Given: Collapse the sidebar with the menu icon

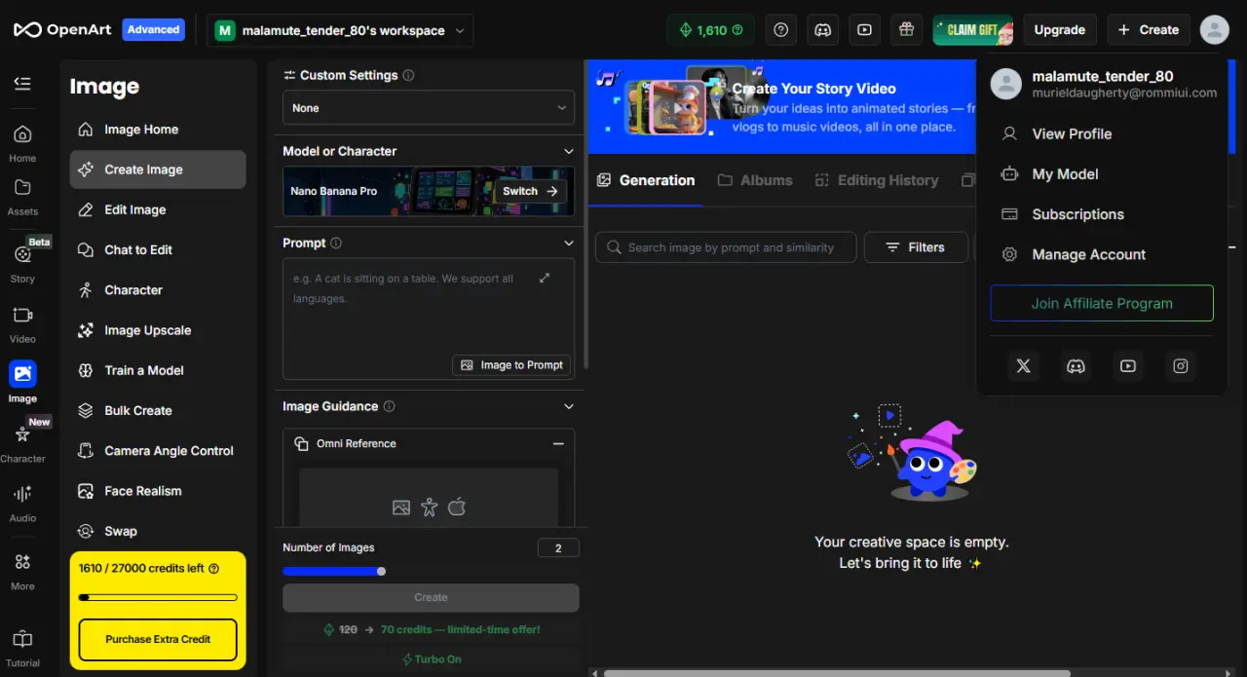Looking at the screenshot, I should tap(22, 84).
